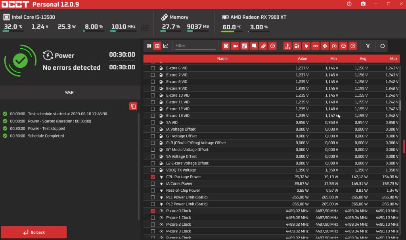Sort by the Name column header
Image resolution: width=406 pixels, height=240 pixels.
click(222, 59)
